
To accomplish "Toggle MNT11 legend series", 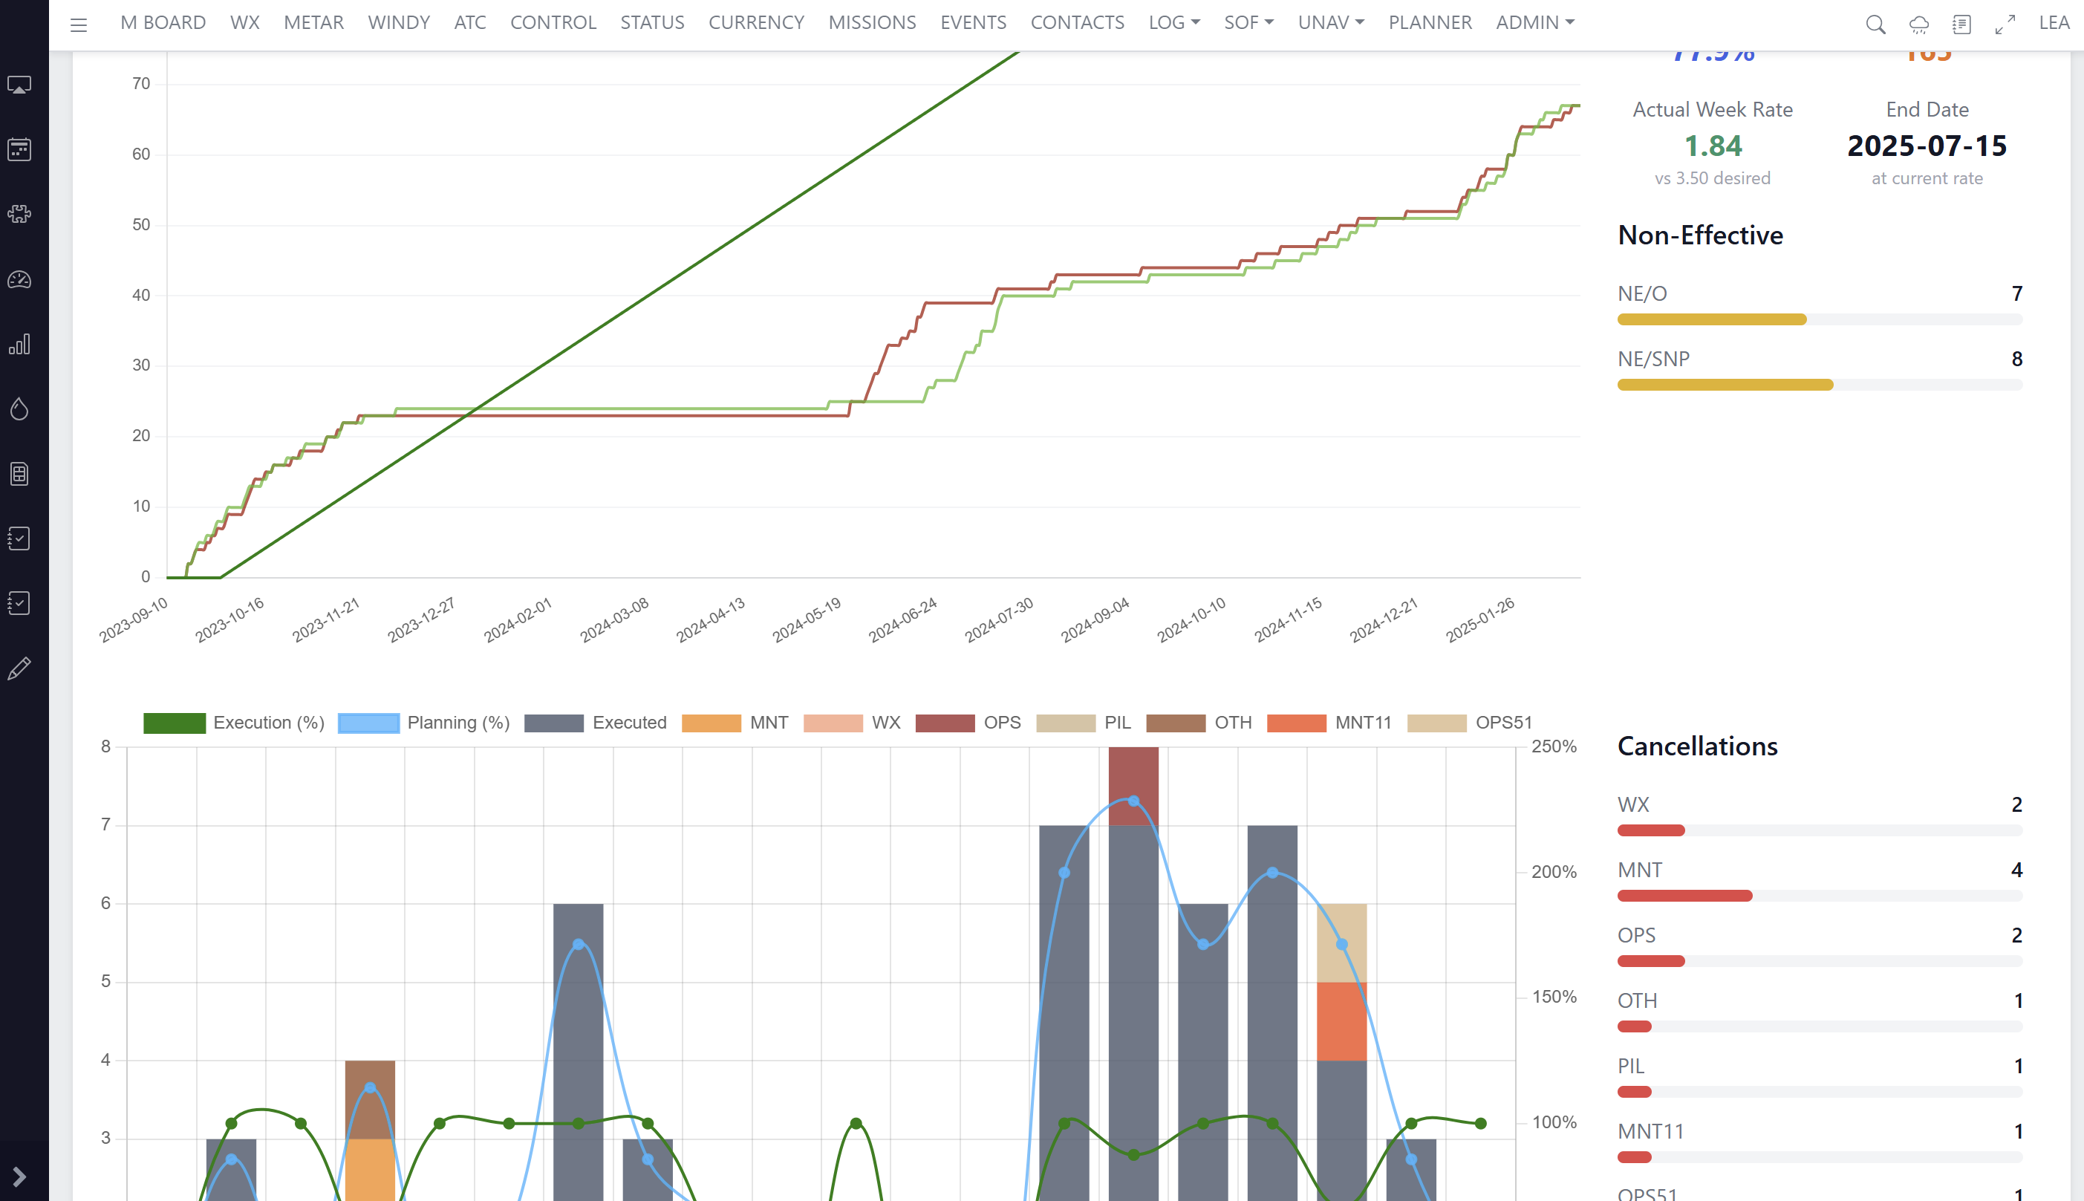I will click(1329, 723).
